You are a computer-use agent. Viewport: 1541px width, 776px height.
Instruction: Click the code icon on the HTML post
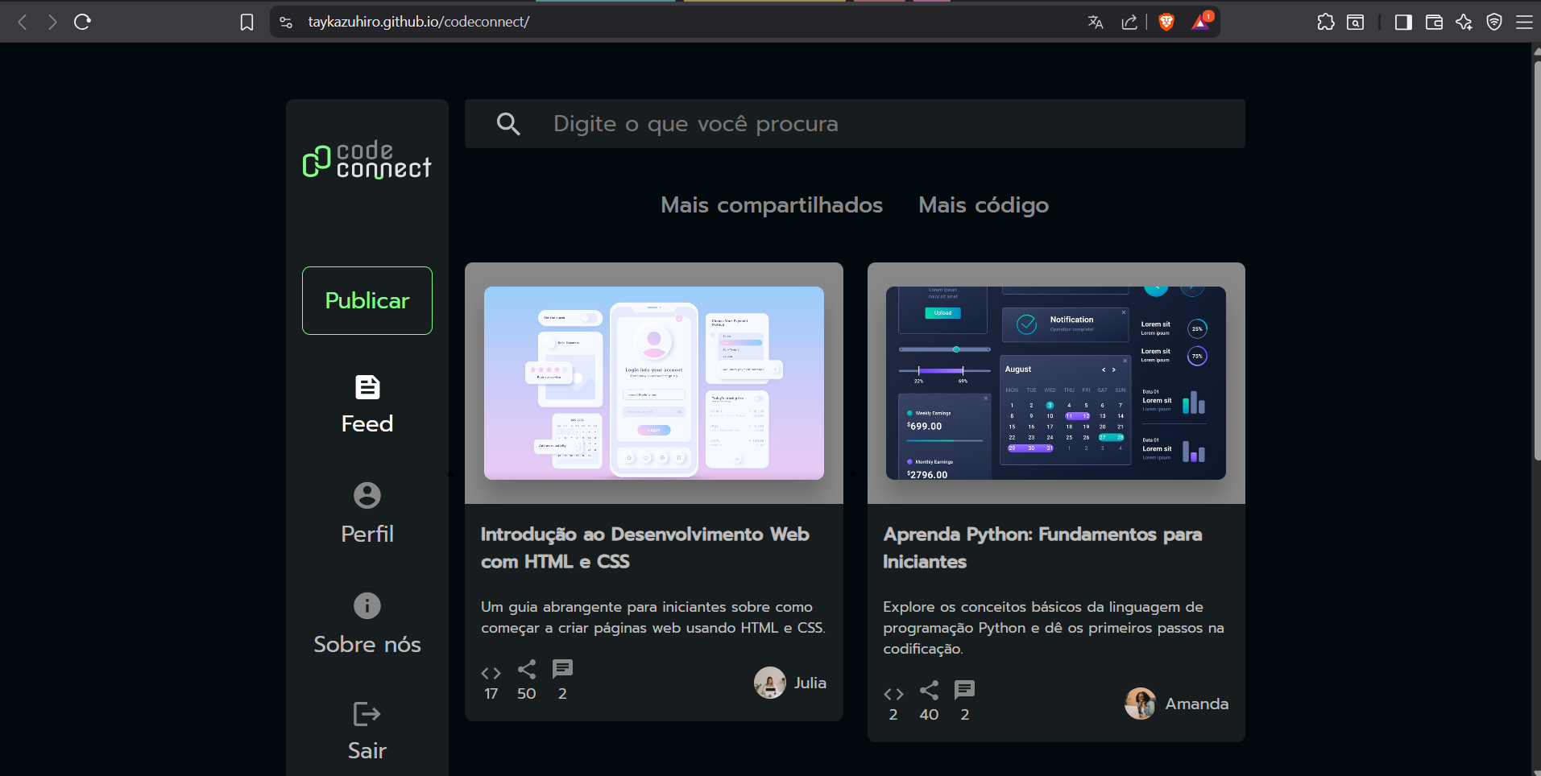pos(491,673)
